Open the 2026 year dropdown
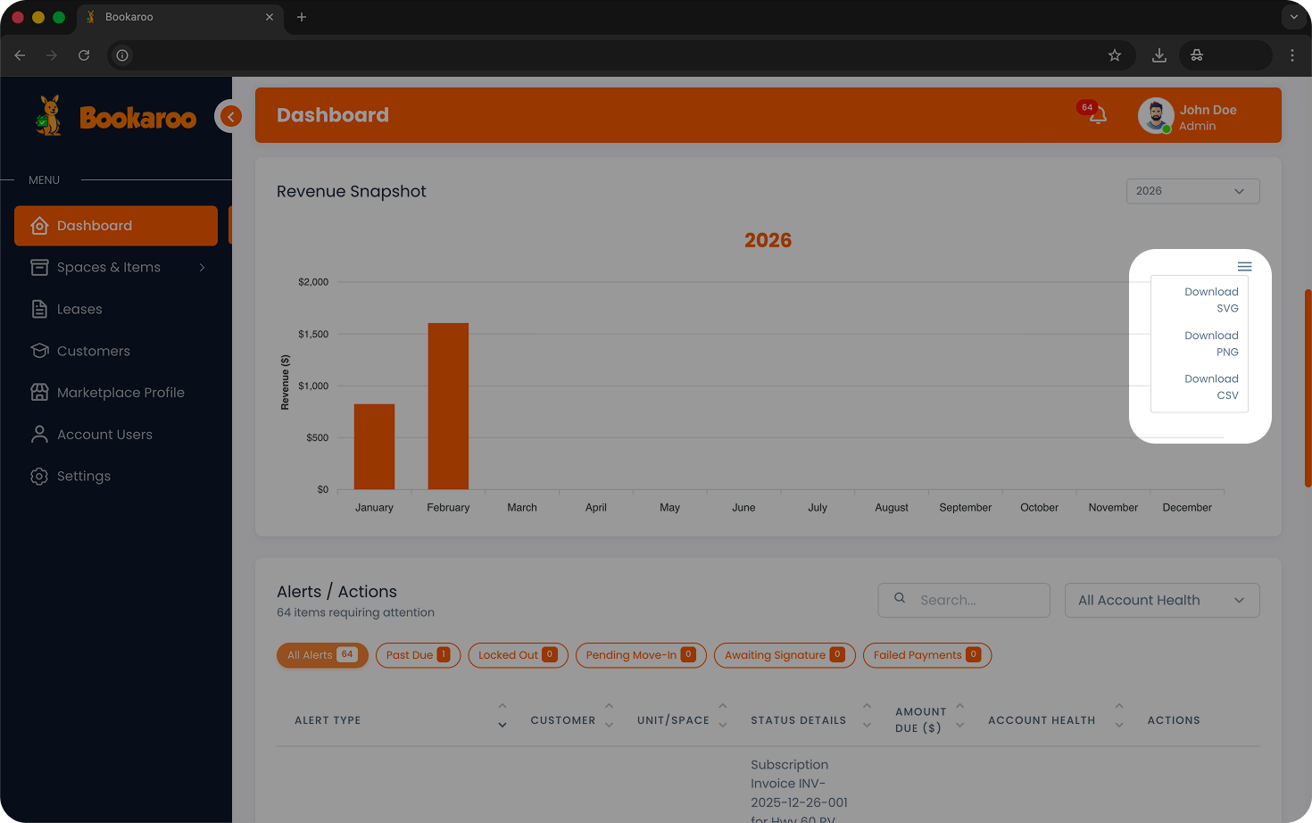The width and height of the screenshot is (1312, 823). (x=1192, y=191)
